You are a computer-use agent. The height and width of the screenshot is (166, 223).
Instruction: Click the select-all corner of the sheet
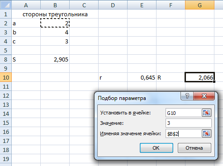6,5
